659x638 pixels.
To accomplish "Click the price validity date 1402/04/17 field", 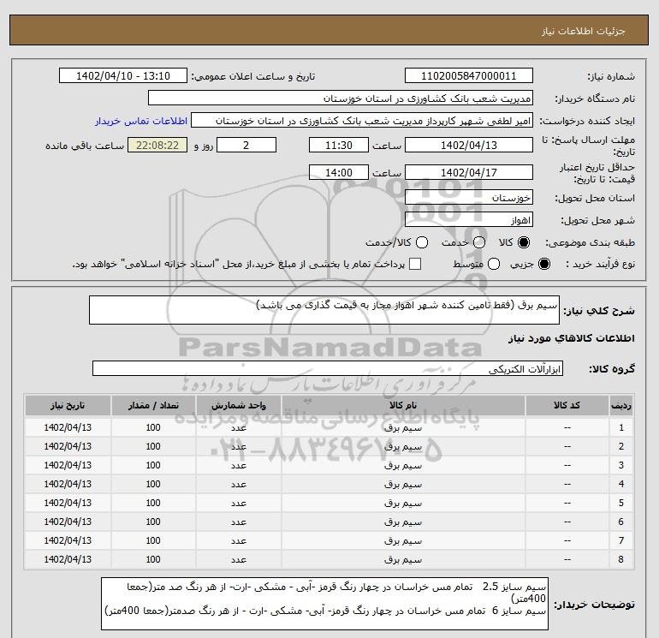I will [x=469, y=172].
